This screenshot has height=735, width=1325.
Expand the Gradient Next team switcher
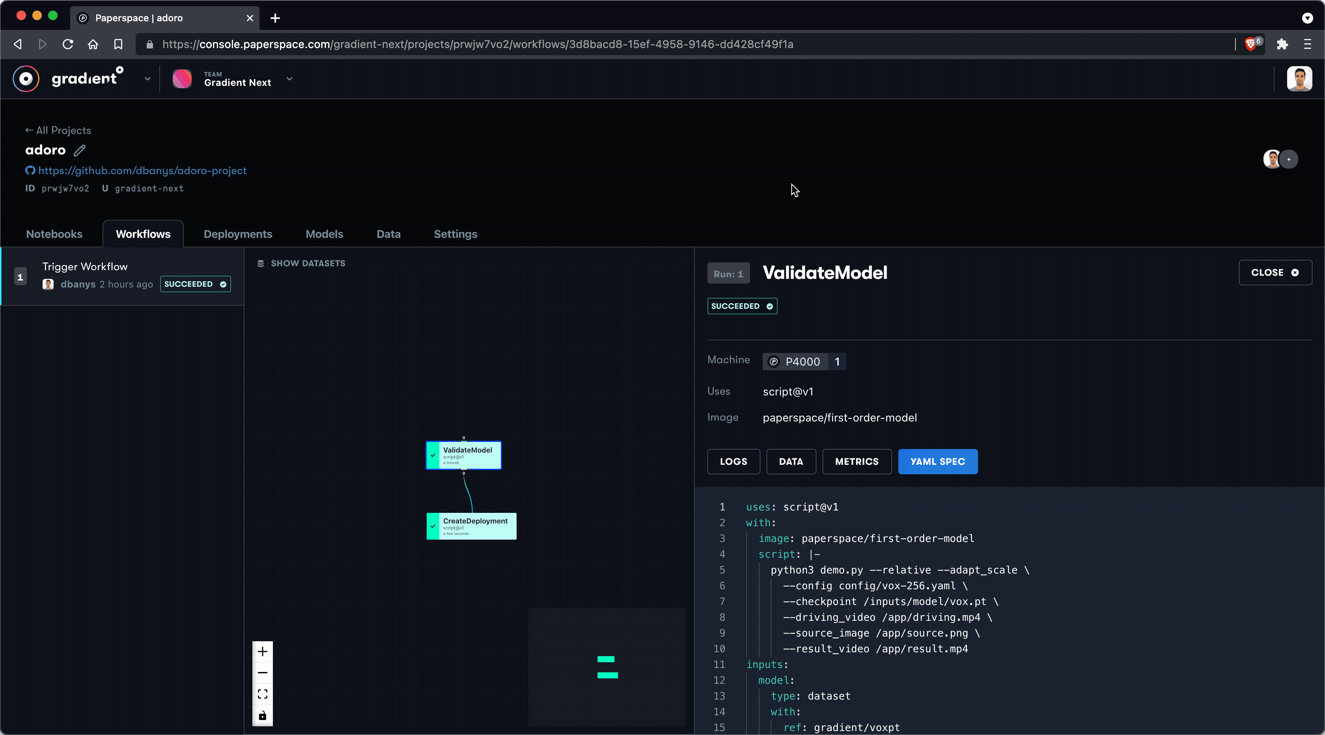pyautogui.click(x=289, y=79)
